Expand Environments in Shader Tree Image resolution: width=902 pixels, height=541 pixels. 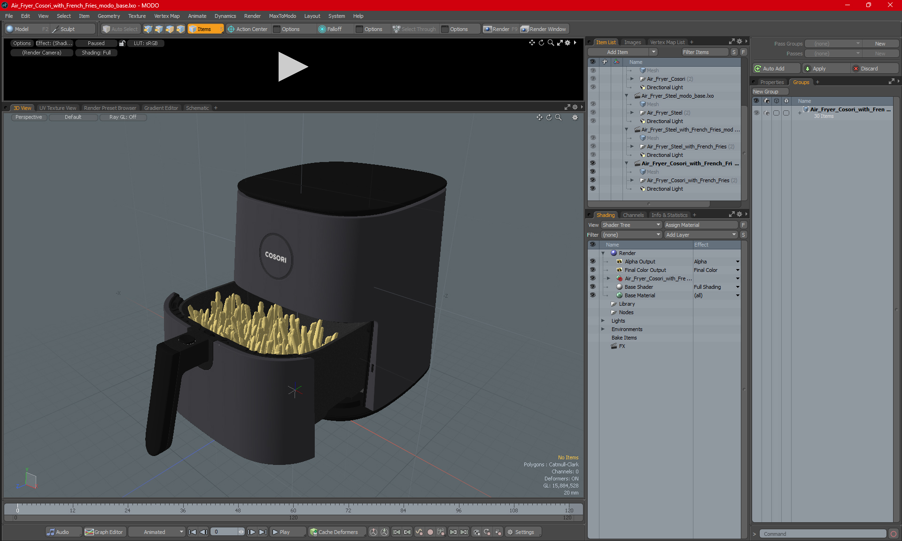(x=603, y=329)
